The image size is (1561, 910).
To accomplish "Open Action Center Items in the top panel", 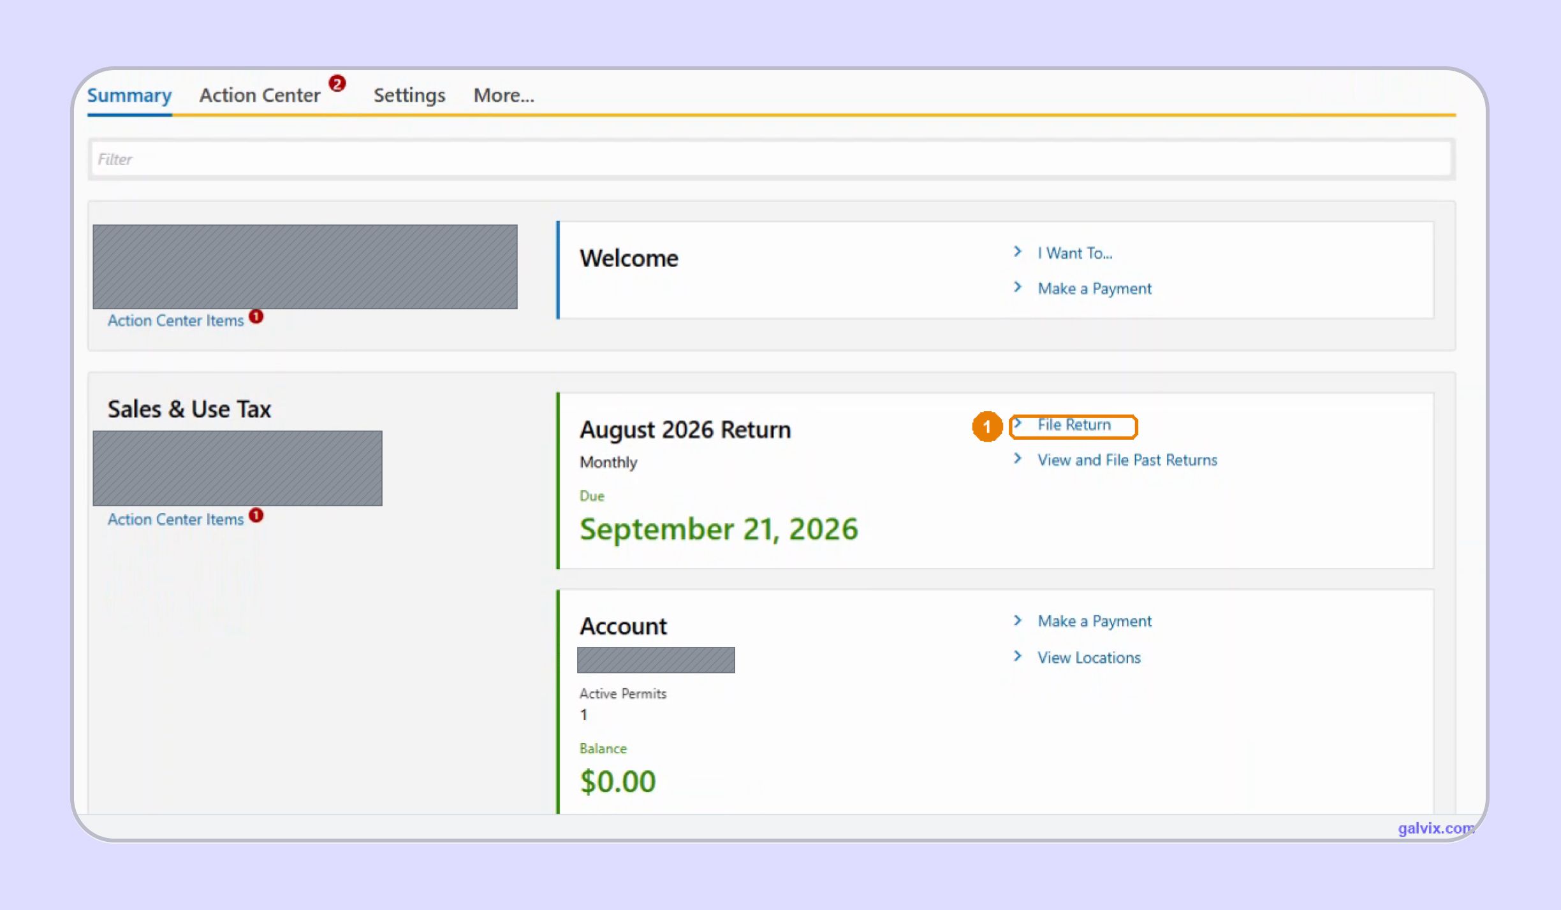I will pos(175,321).
